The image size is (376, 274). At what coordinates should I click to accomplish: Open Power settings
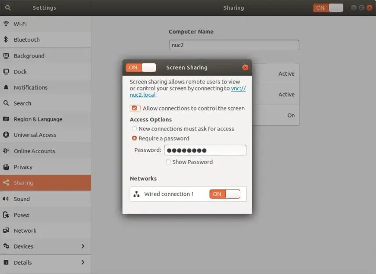tap(45, 215)
